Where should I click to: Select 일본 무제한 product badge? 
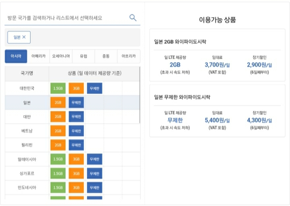pos(76,102)
